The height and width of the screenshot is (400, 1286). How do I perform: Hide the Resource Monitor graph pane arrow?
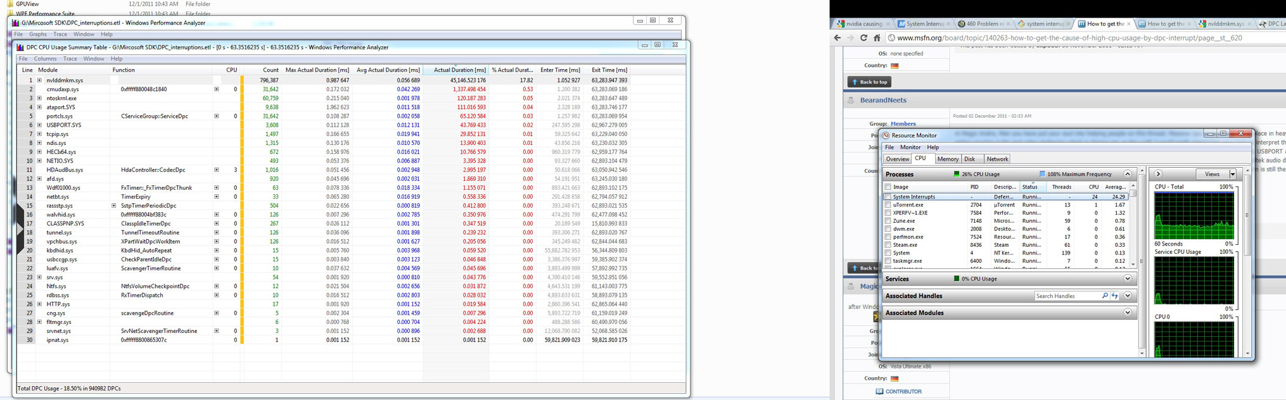pyautogui.click(x=1158, y=174)
